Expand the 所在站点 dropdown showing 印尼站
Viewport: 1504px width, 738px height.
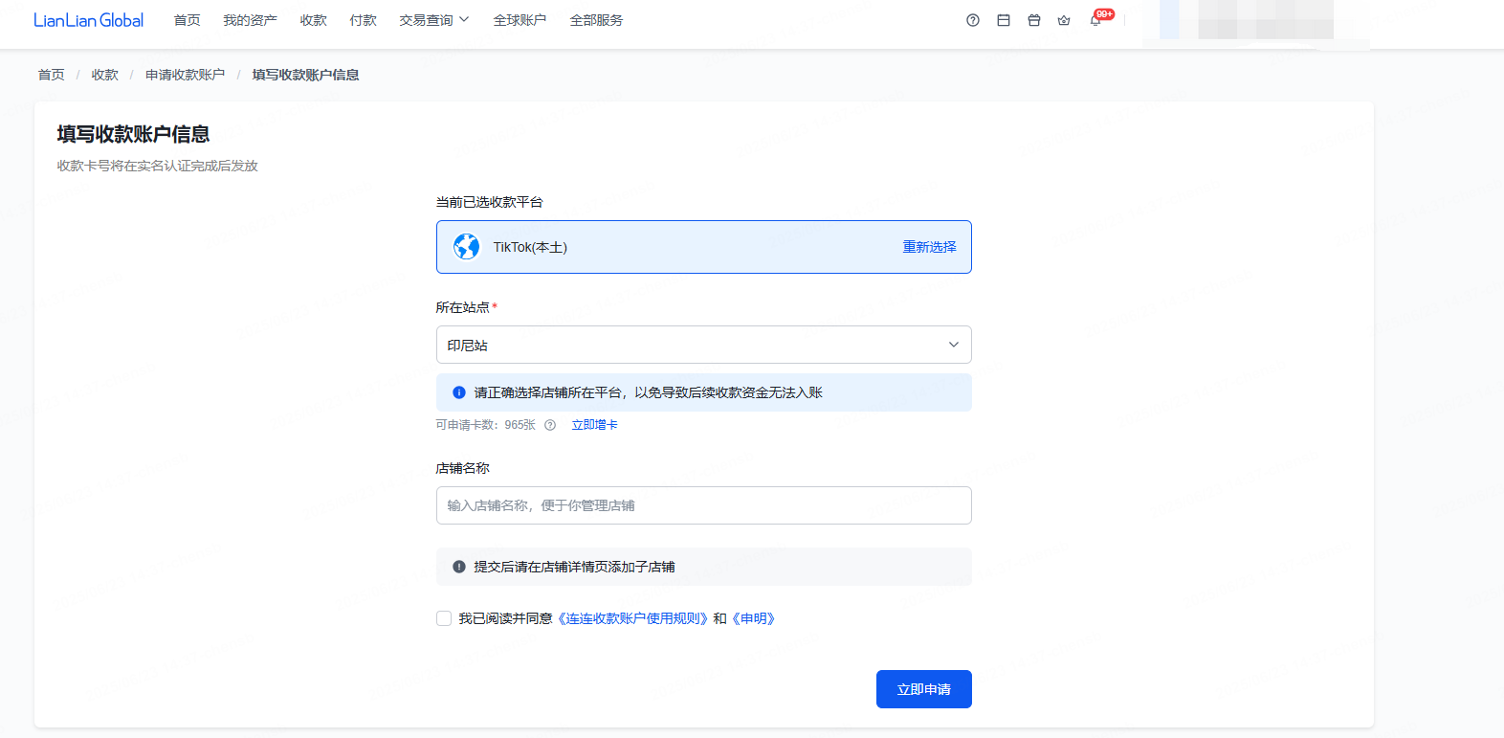click(704, 345)
